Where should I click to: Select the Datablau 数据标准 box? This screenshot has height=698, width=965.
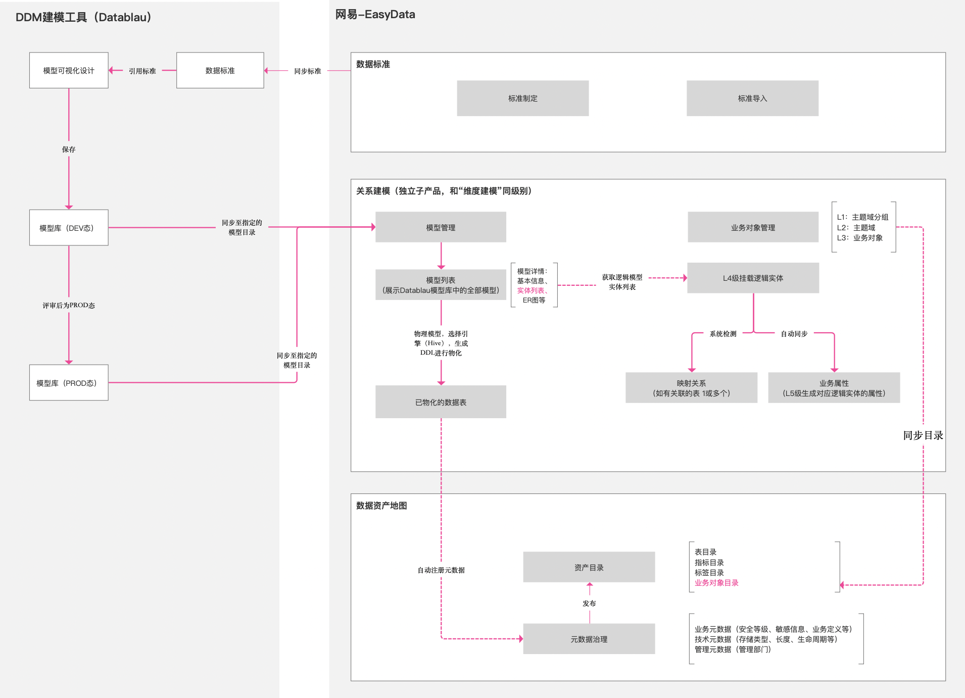pos(220,71)
